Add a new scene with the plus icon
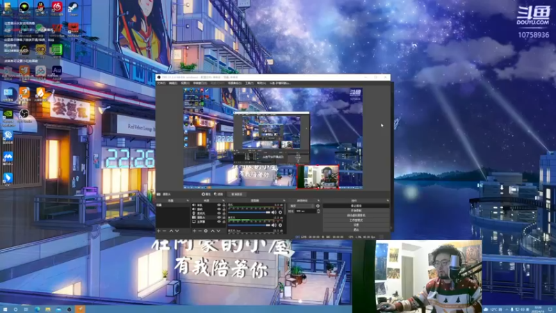 pyautogui.click(x=158, y=231)
